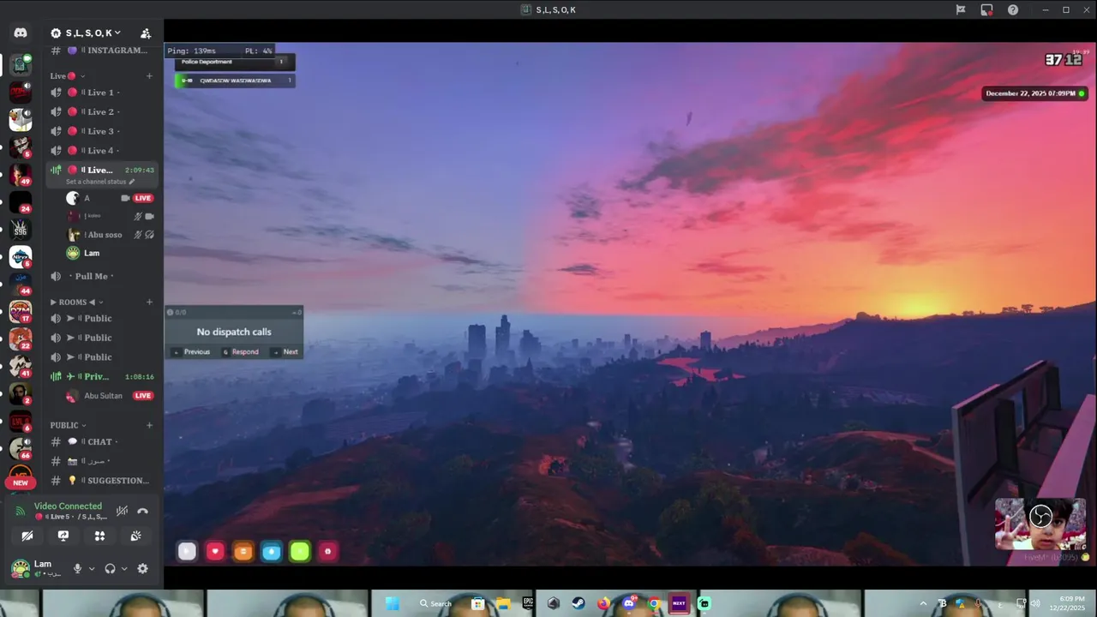Screen dimensions: 1097x617
Task: Click the LIVE badge next to Abu Sultan
Action: coord(143,396)
